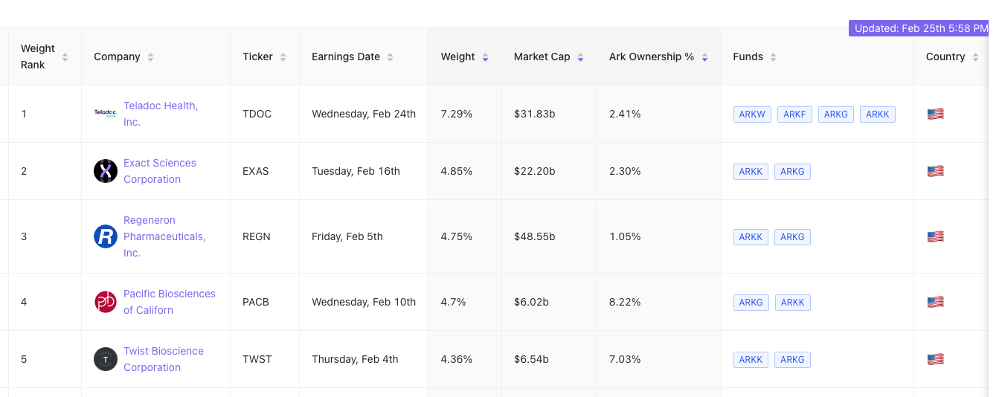1002x397 pixels.
Task: Click the Updated Feb 25th timestamp badge
Action: pyautogui.click(x=920, y=28)
